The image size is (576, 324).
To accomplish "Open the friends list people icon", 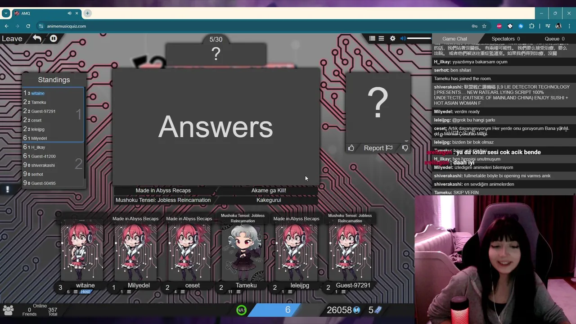I will click(x=8, y=310).
